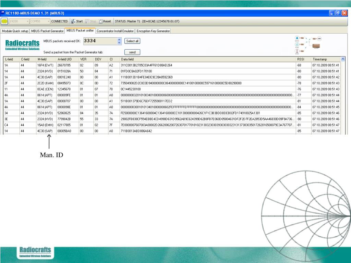351x263 pixels.
Task: Click the application icon in title bar
Action: pyautogui.click(x=3, y=13)
